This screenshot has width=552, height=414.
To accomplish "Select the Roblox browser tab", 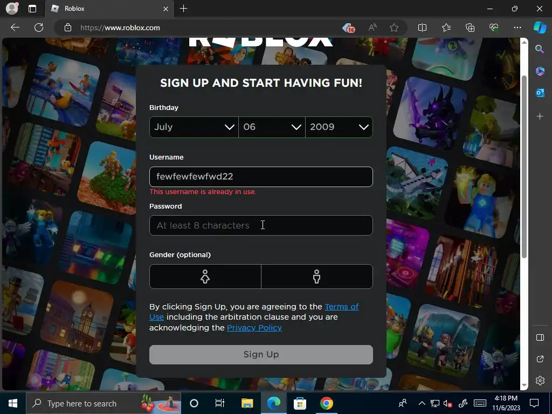I will click(108, 9).
